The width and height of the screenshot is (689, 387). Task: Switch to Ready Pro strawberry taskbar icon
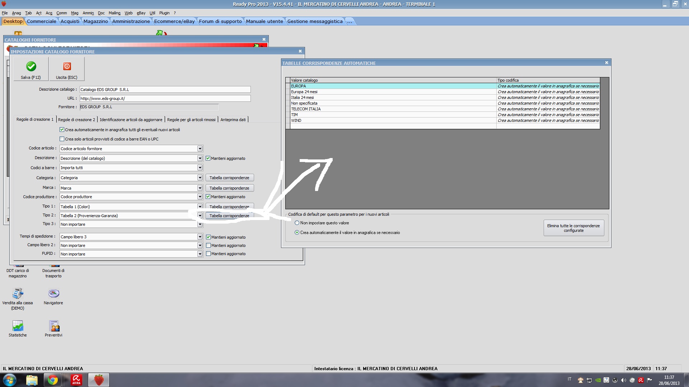click(99, 380)
